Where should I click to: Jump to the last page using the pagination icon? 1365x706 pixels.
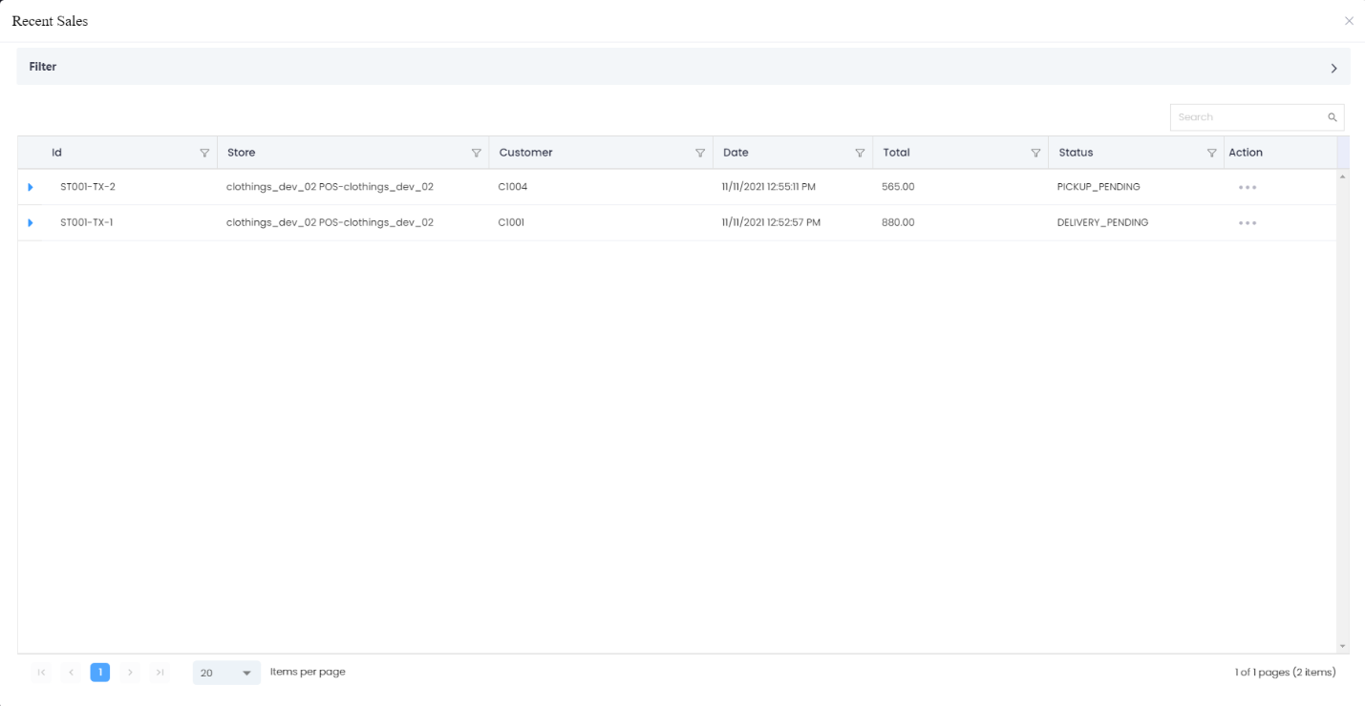click(x=160, y=672)
